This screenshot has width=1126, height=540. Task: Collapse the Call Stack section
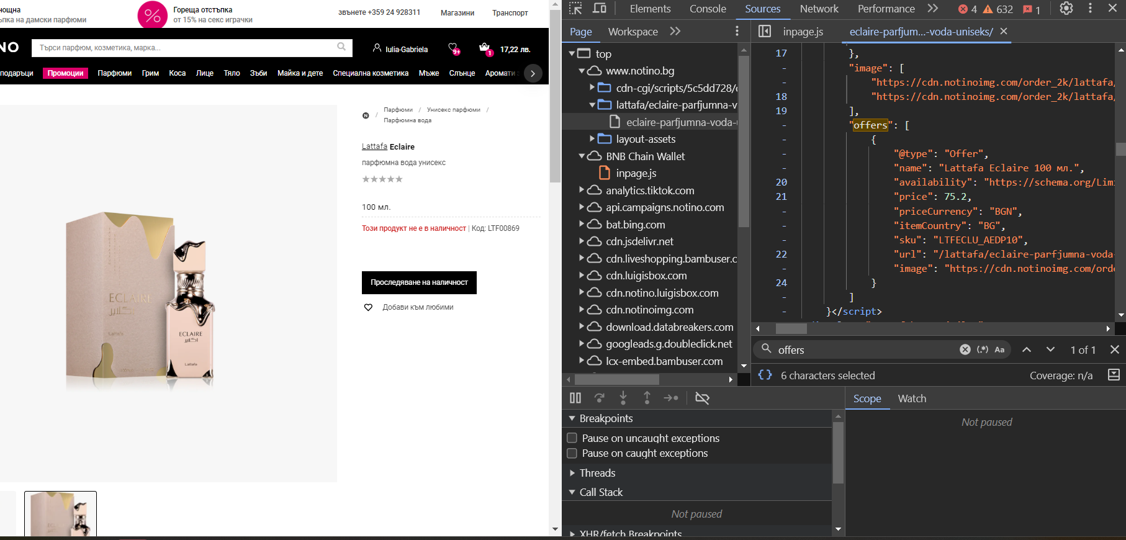pos(572,492)
